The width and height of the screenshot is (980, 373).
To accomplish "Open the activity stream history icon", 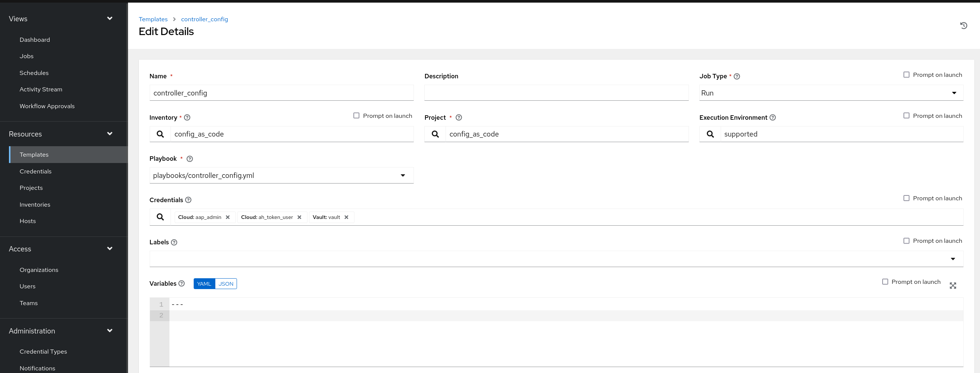I will (x=963, y=25).
